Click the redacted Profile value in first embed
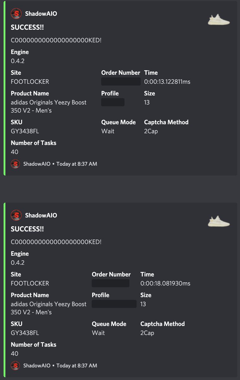The width and height of the screenshot is (240, 380). click(113, 102)
